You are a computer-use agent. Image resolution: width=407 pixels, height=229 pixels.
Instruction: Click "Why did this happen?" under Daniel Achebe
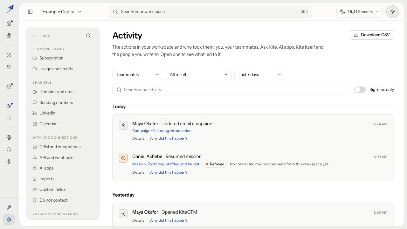coord(169,172)
